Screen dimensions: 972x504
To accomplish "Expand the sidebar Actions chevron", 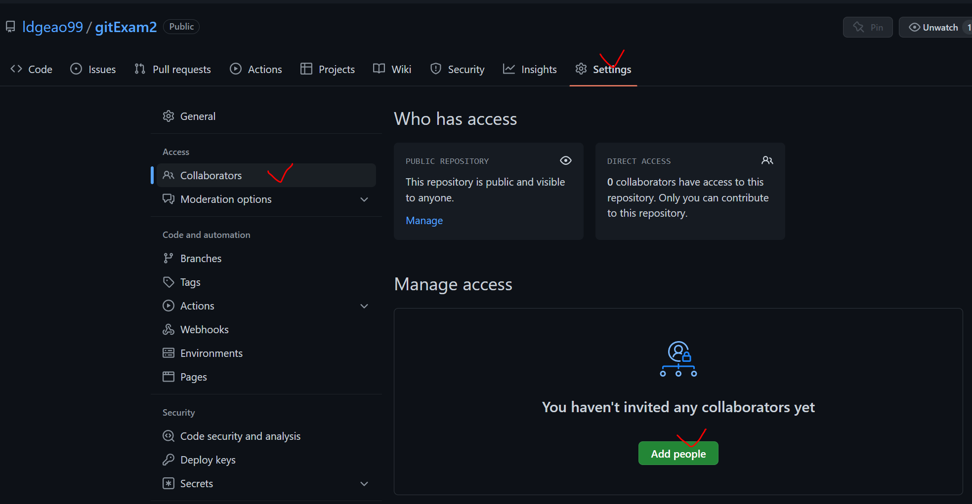I will click(x=364, y=306).
